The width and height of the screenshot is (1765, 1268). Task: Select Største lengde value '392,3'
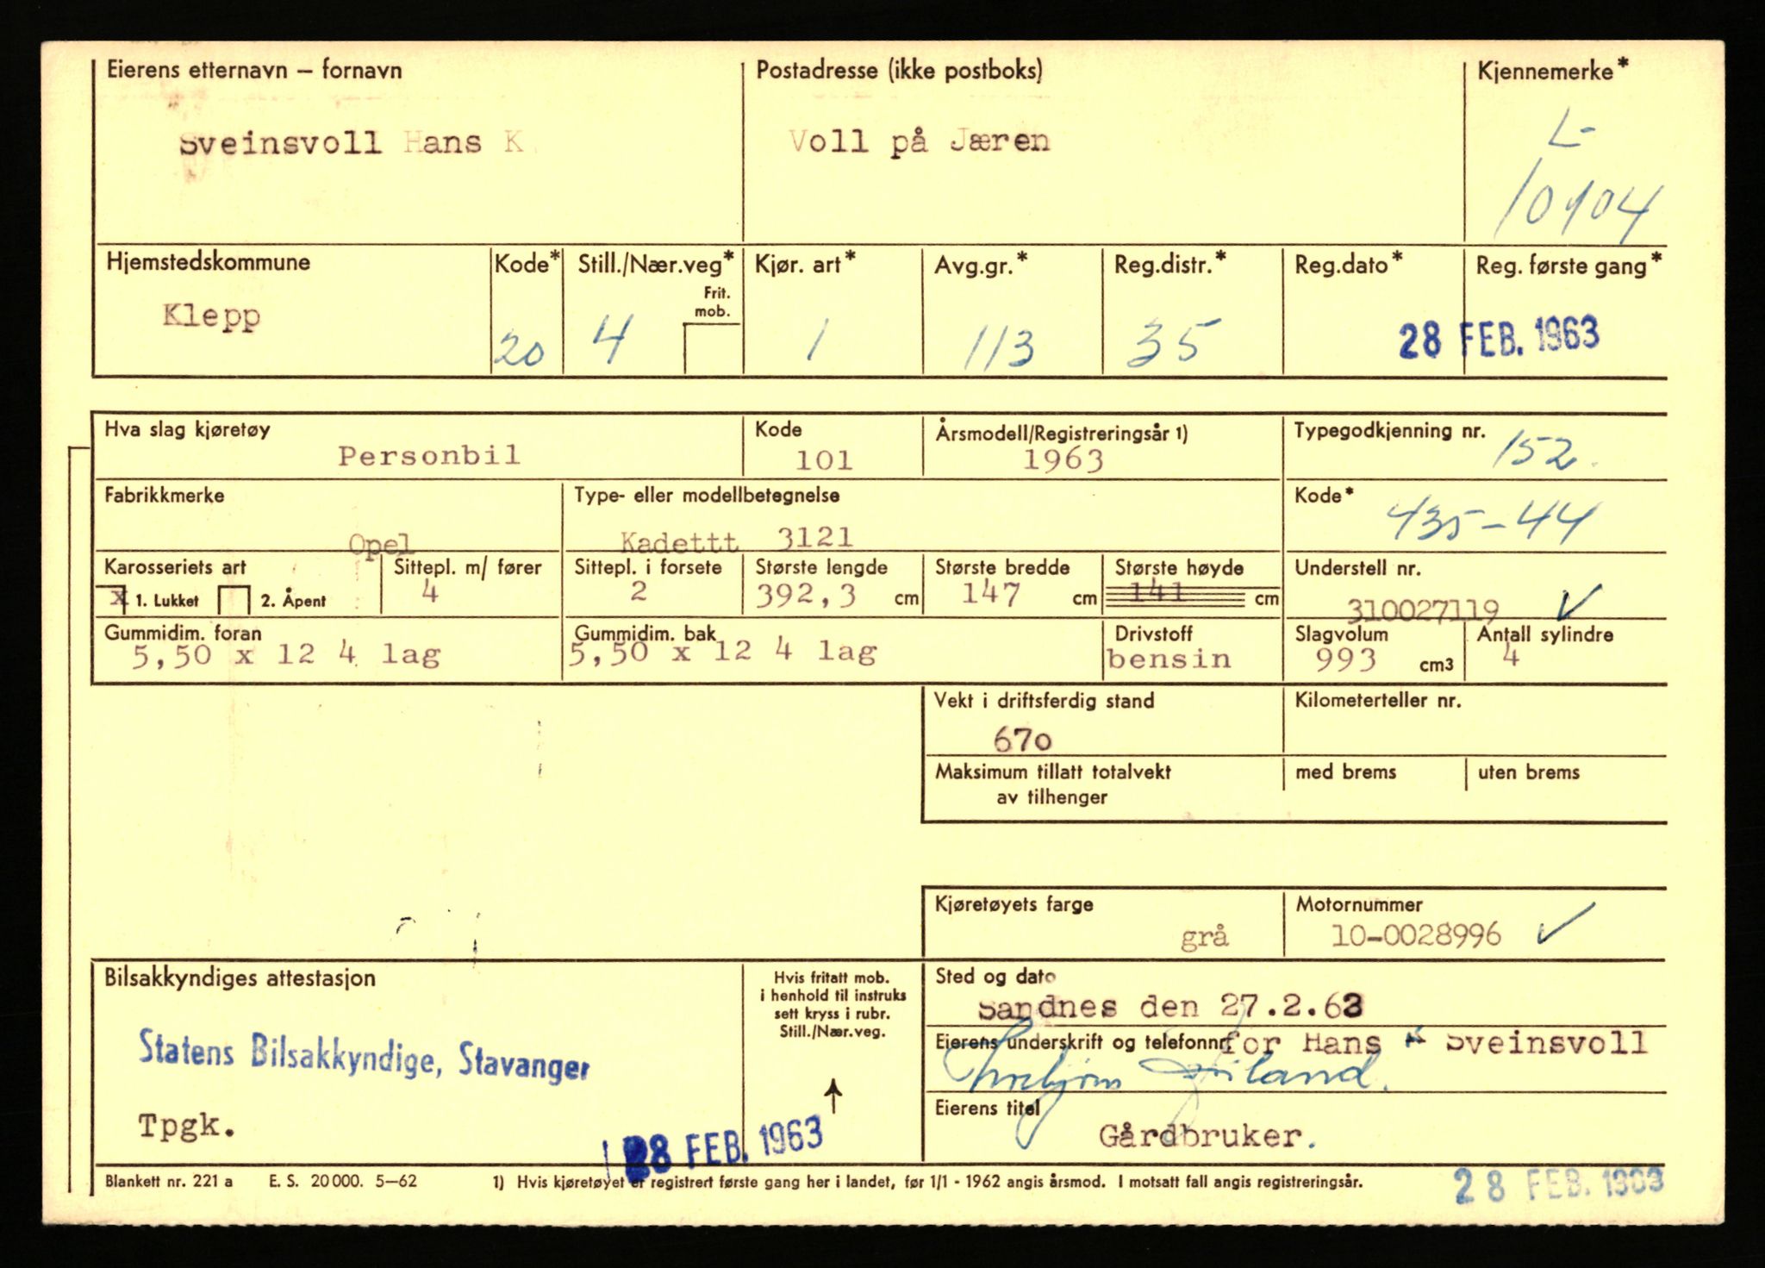[806, 595]
